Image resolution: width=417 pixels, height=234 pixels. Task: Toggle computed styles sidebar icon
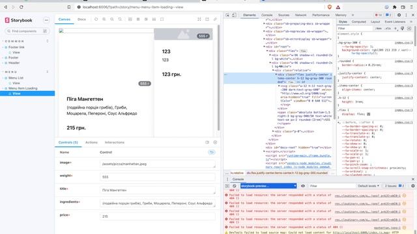[409, 29]
